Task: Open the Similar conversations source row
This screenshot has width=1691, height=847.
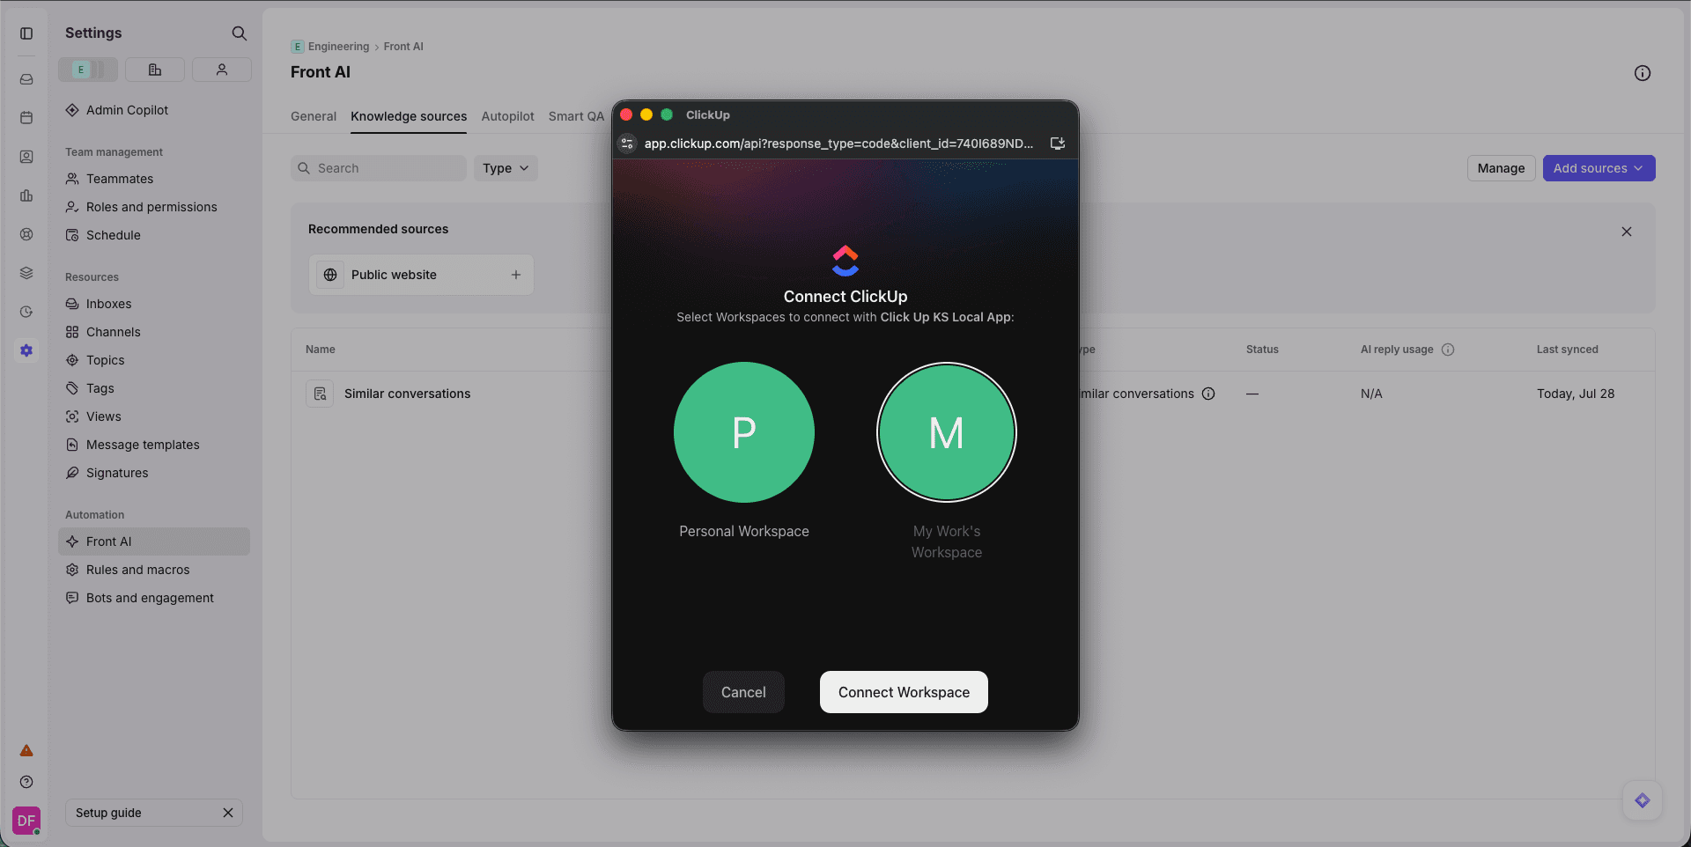Action: pos(407,394)
